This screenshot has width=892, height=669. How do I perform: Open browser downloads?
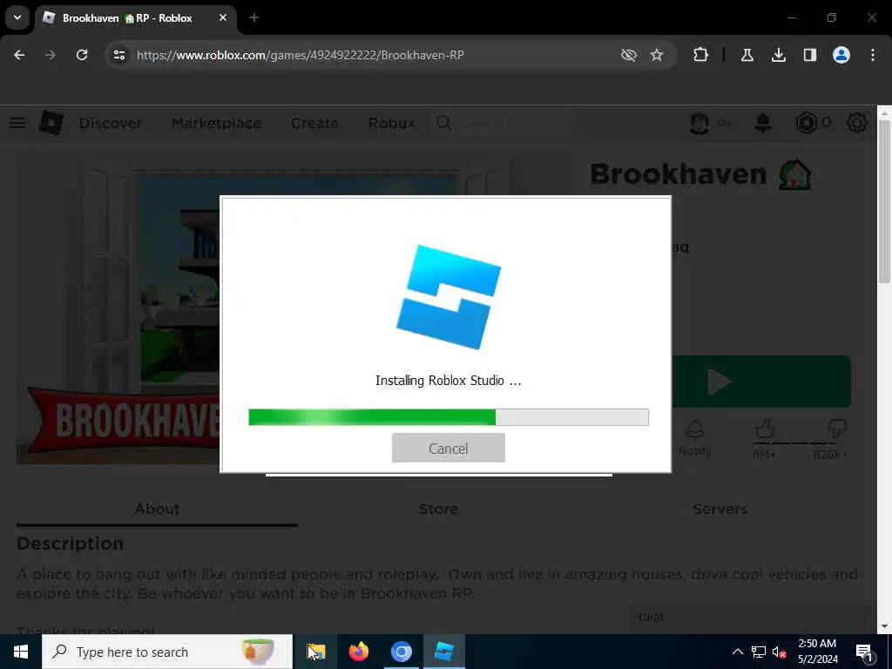coord(778,55)
